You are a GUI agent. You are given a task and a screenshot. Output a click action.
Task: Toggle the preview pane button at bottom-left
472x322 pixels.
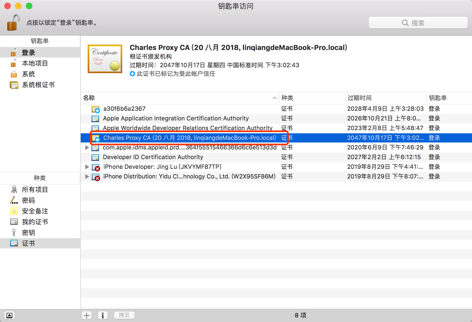tap(9, 315)
